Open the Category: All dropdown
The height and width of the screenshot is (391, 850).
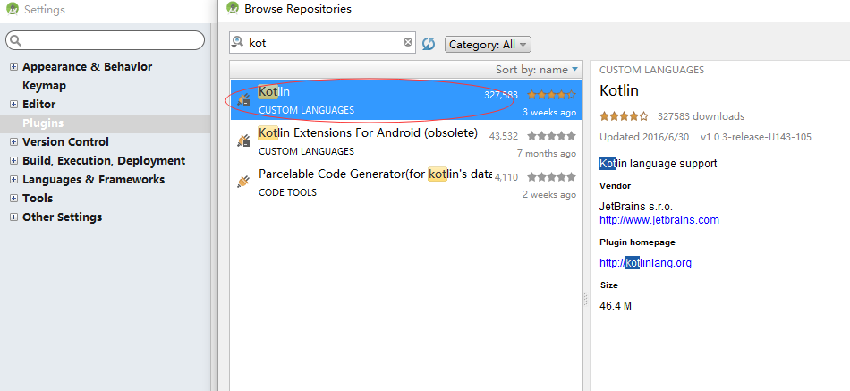coord(488,45)
